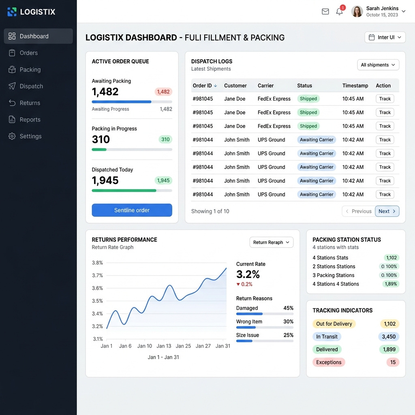The height and width of the screenshot is (415, 415).
Task: Click the Reports document icon
Action: click(12, 120)
